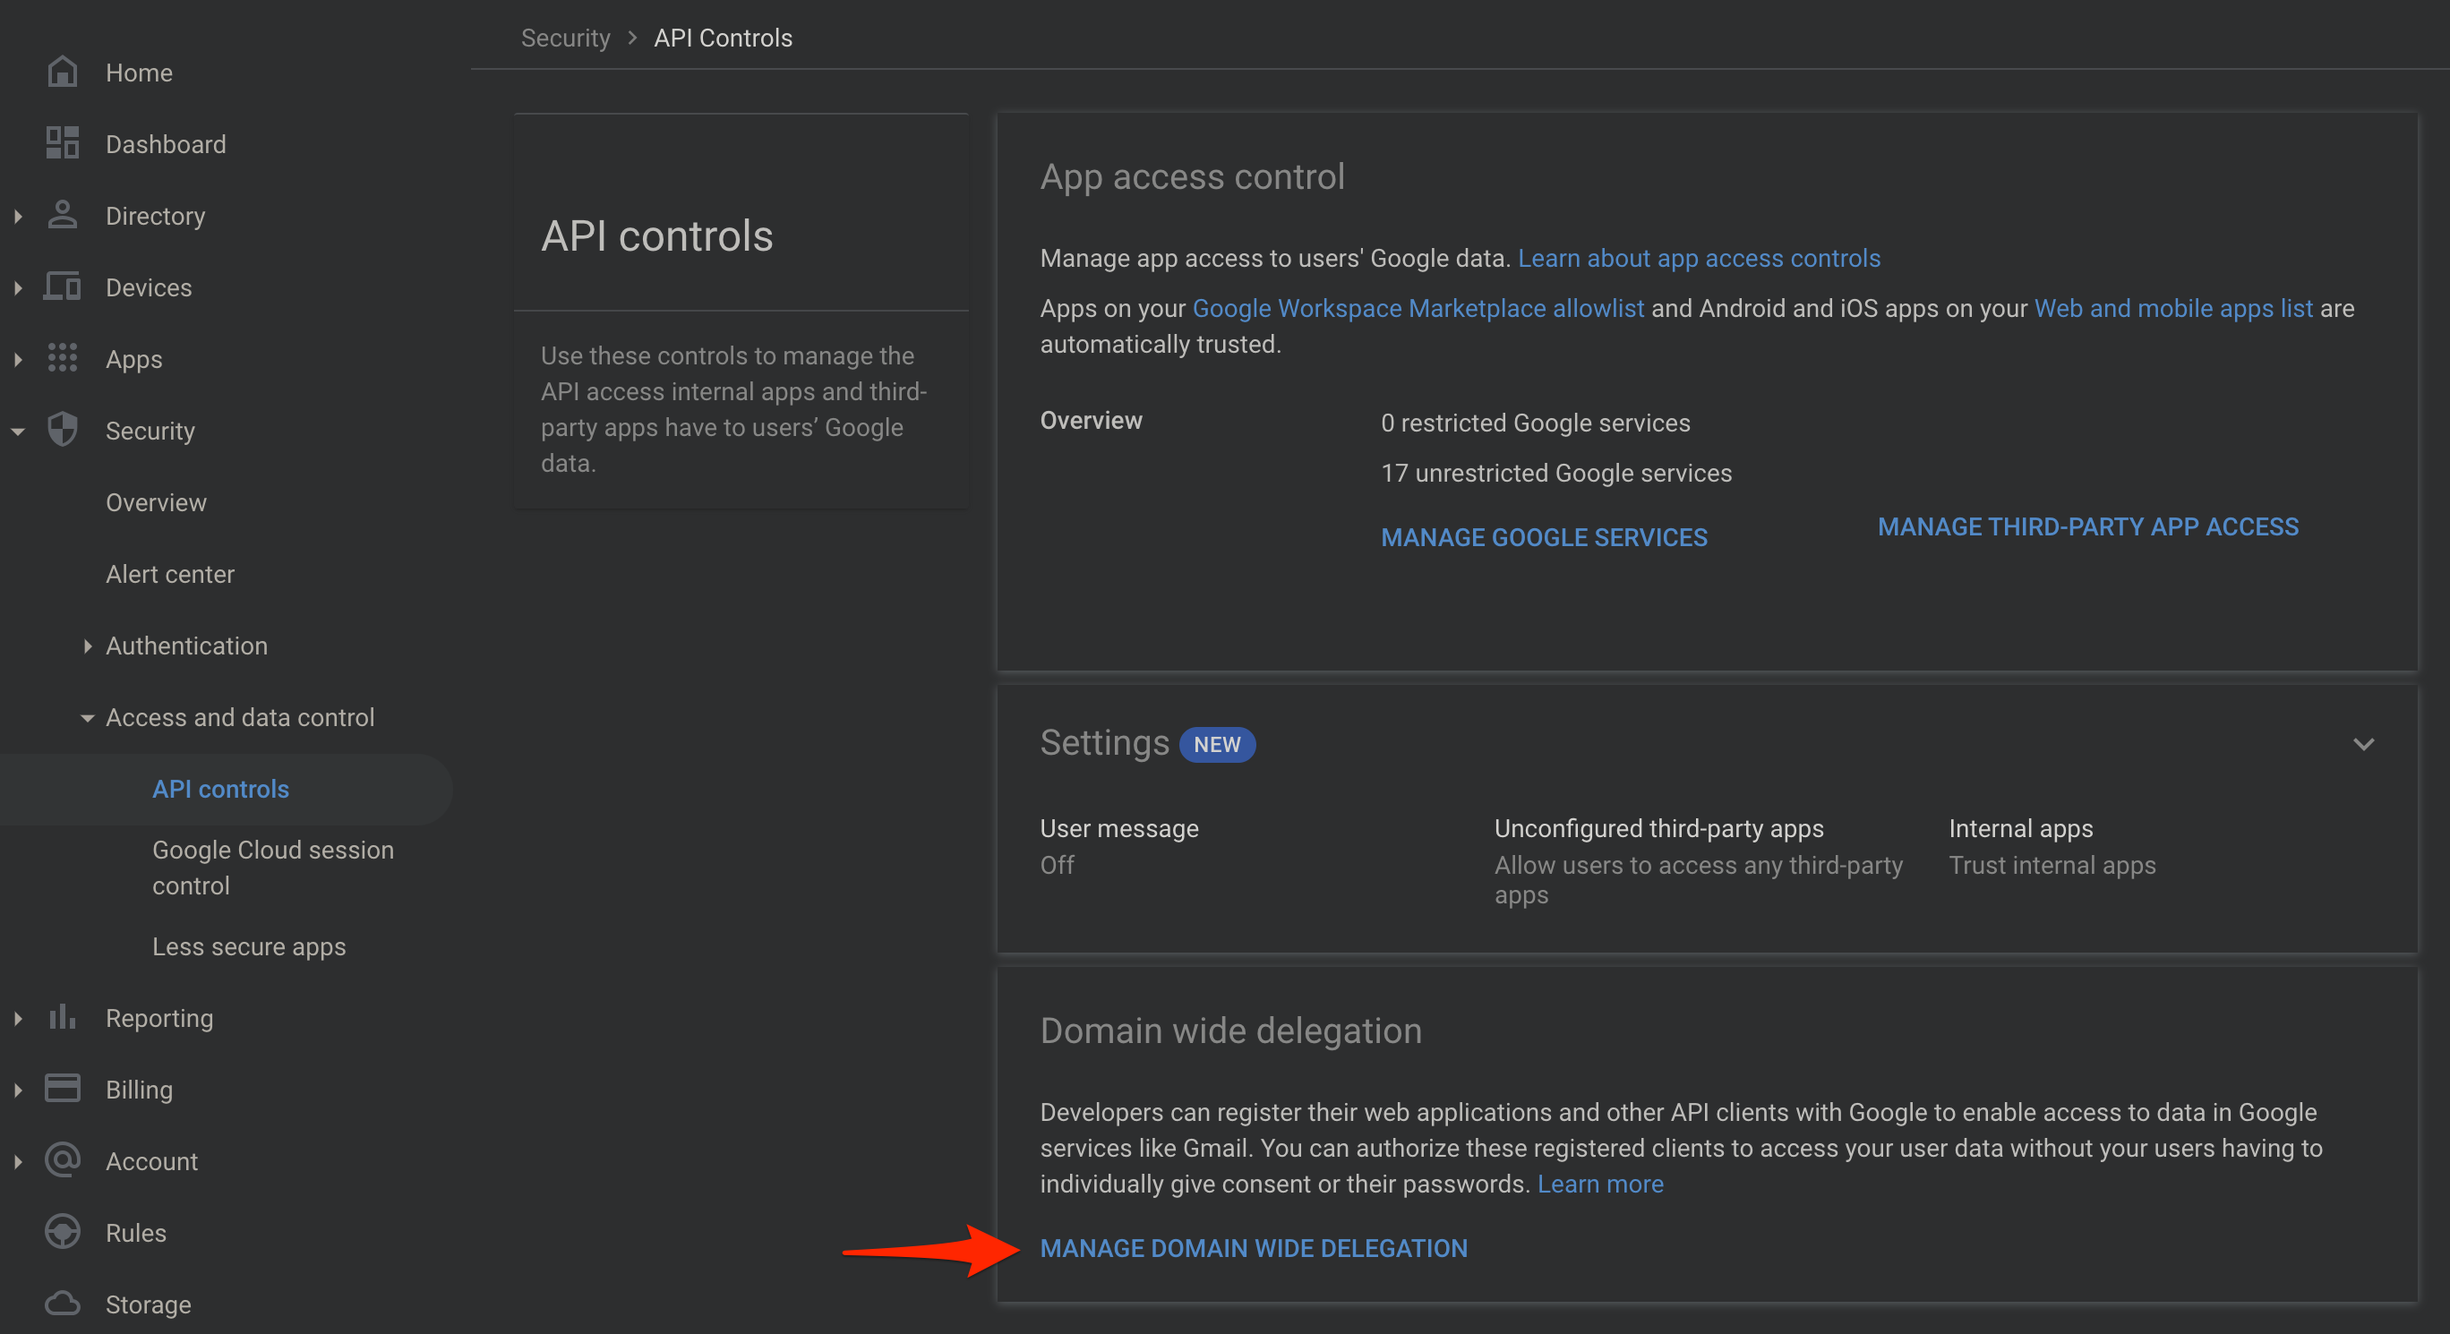
Task: Collapse the Security section arrow
Action: (x=18, y=432)
